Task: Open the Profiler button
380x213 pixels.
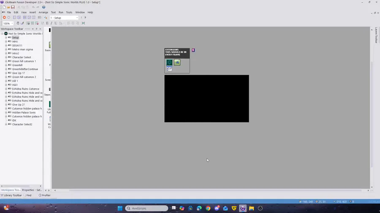Action: [45, 195]
